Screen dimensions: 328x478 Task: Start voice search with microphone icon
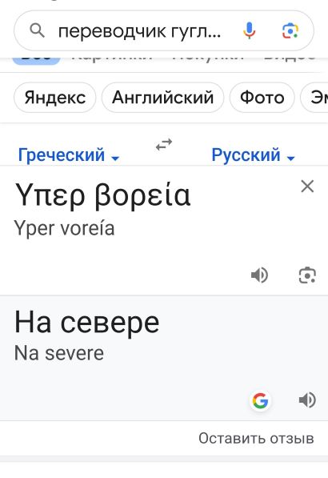point(249,30)
